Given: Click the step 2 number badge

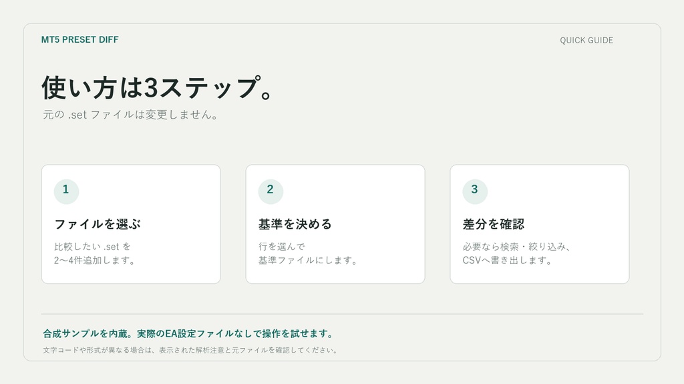Looking at the screenshot, I should [x=271, y=191].
